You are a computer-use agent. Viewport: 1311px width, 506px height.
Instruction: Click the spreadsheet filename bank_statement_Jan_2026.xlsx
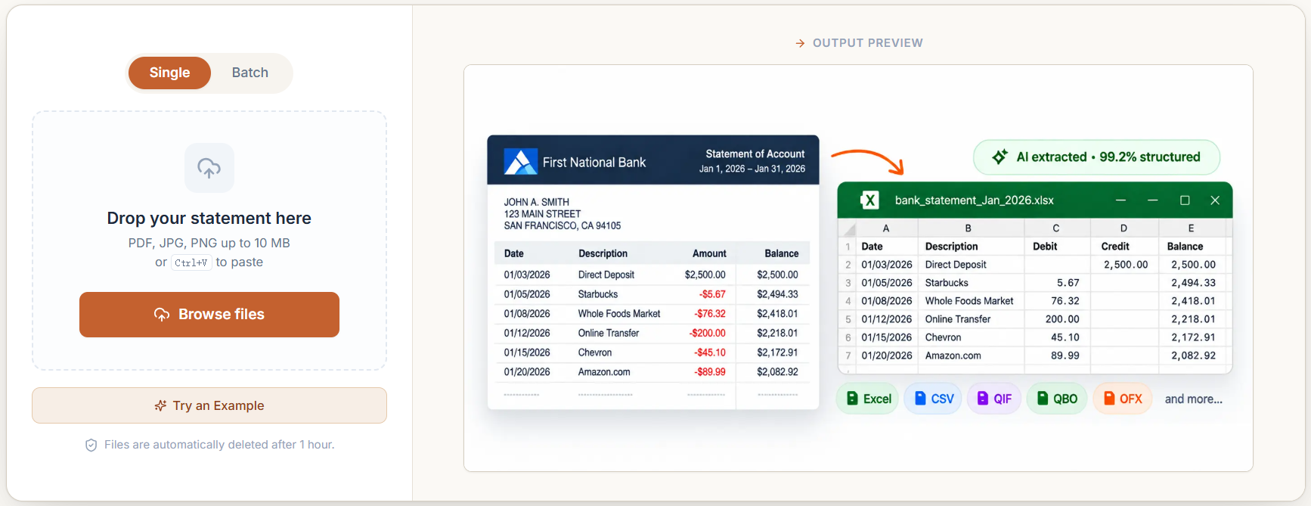[x=974, y=200]
